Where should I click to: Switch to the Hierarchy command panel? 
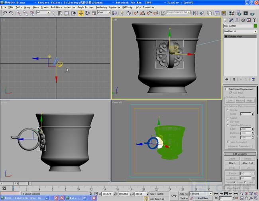tap(237, 20)
